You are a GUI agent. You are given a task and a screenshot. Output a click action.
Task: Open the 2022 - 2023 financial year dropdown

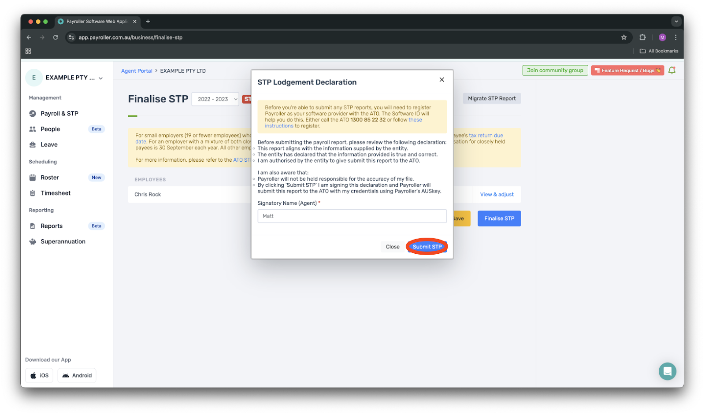tap(215, 99)
